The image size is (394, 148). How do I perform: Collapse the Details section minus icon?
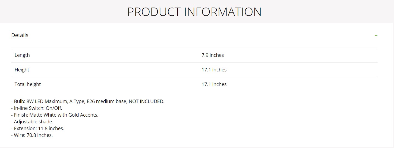point(376,35)
